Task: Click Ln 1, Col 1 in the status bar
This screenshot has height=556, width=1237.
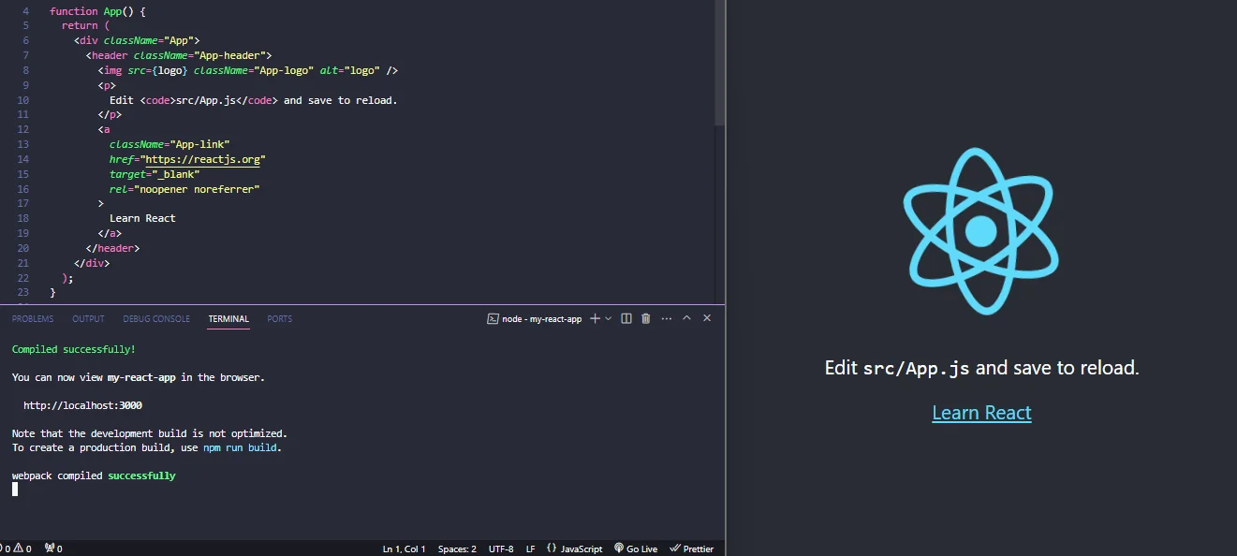Action: coord(405,549)
